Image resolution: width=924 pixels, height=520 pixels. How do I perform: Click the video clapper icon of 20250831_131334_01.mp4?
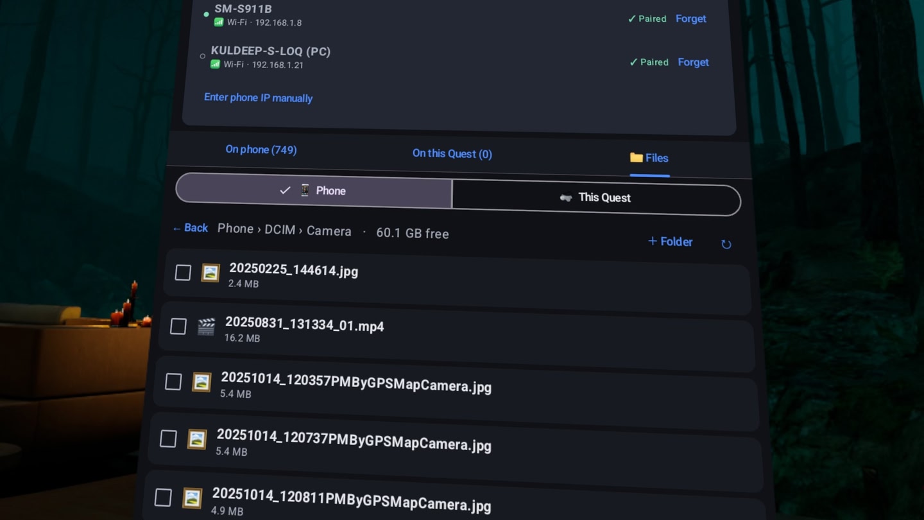click(x=206, y=327)
